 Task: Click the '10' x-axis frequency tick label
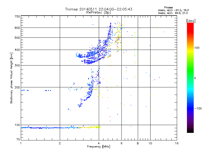(x=150, y=143)
